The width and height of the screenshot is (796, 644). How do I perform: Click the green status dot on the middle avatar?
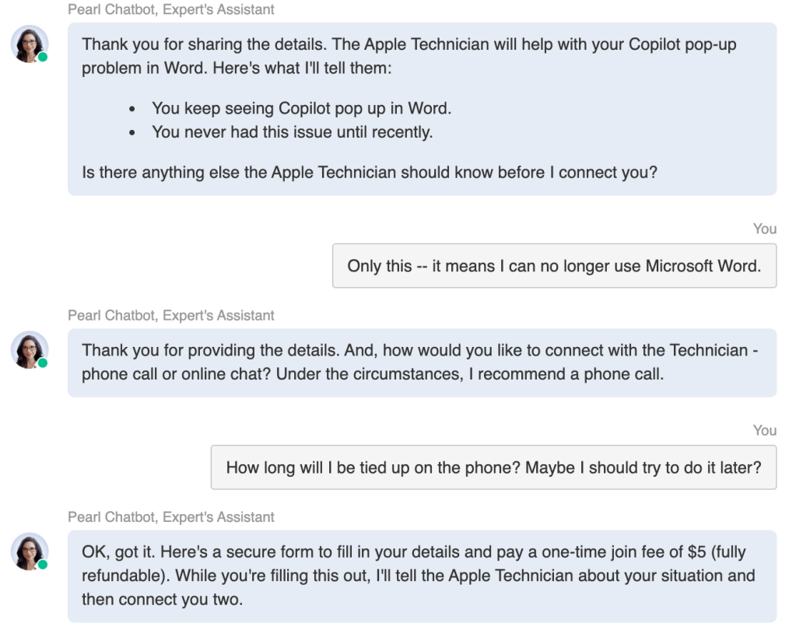pyautogui.click(x=42, y=362)
